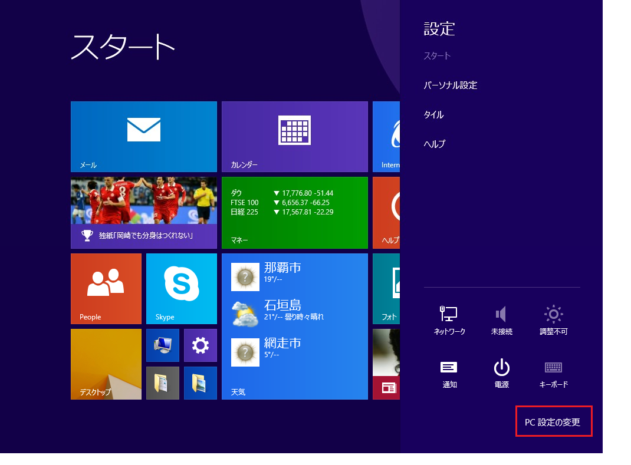631x465 pixels.
Task: Open the Desktop (デスクトップ) tile
Action: point(106,364)
